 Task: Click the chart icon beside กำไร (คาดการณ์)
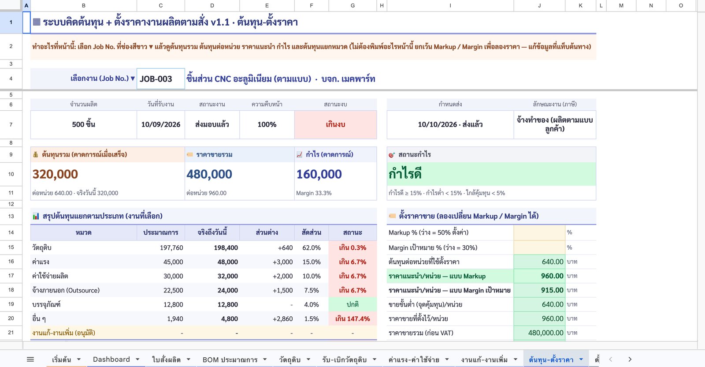click(300, 155)
